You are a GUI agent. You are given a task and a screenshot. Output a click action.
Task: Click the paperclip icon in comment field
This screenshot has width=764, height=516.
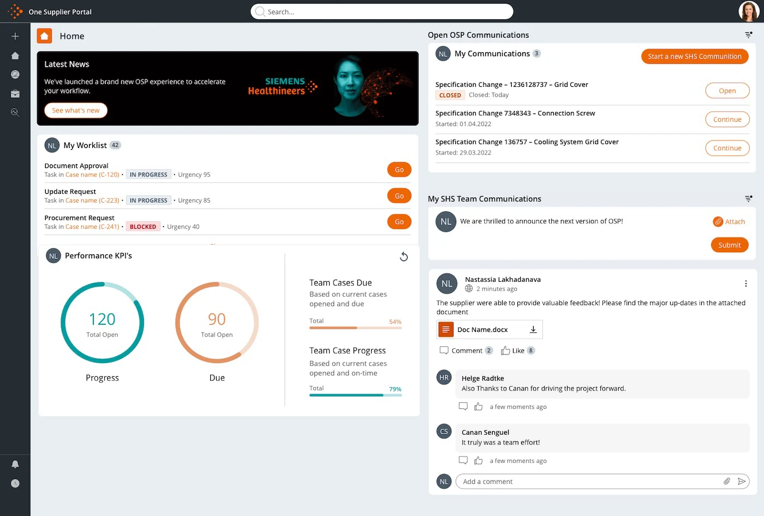pos(727,482)
